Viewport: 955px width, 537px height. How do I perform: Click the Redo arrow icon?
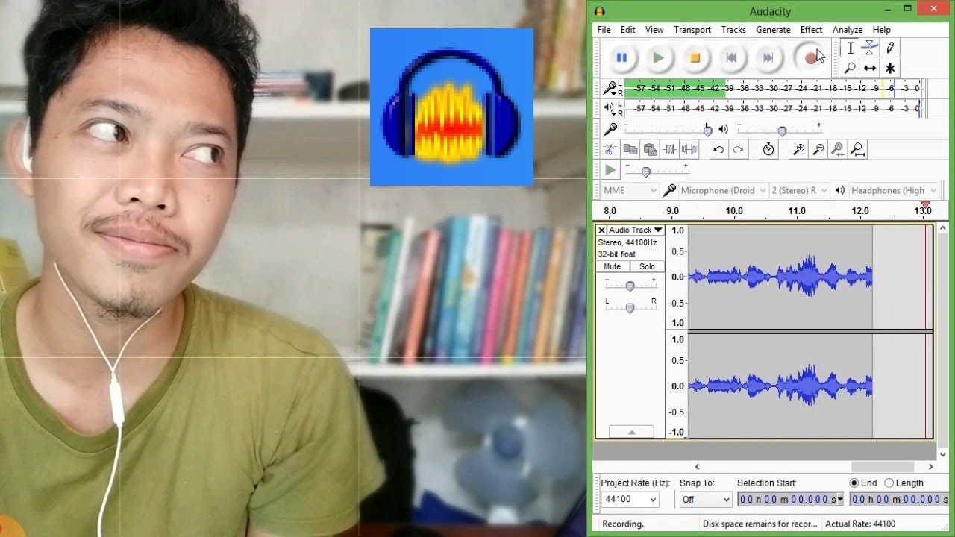(x=738, y=150)
